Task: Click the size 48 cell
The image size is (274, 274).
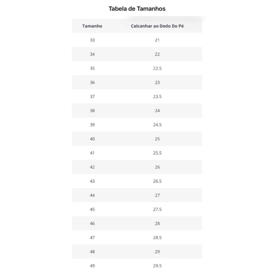Action: click(92, 252)
